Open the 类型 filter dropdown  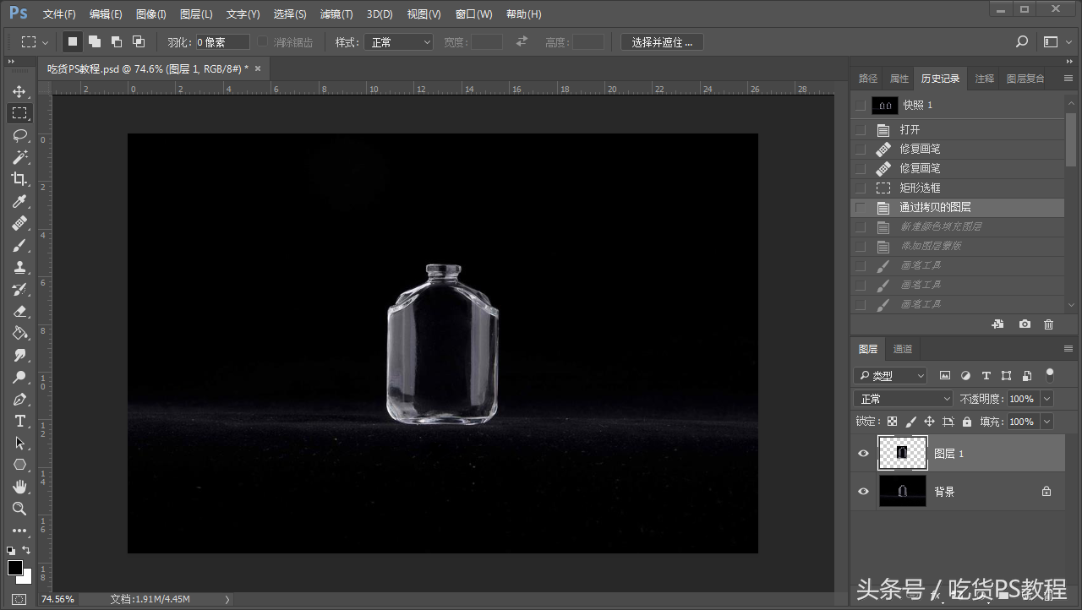coord(890,375)
